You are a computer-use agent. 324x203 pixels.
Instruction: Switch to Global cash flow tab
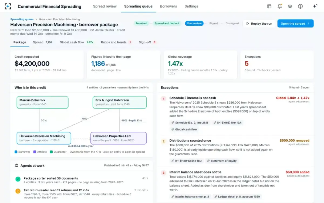(x=76, y=42)
